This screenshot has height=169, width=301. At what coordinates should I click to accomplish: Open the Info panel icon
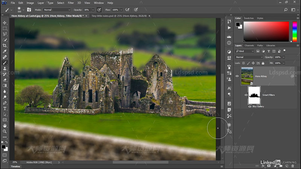click(229, 43)
